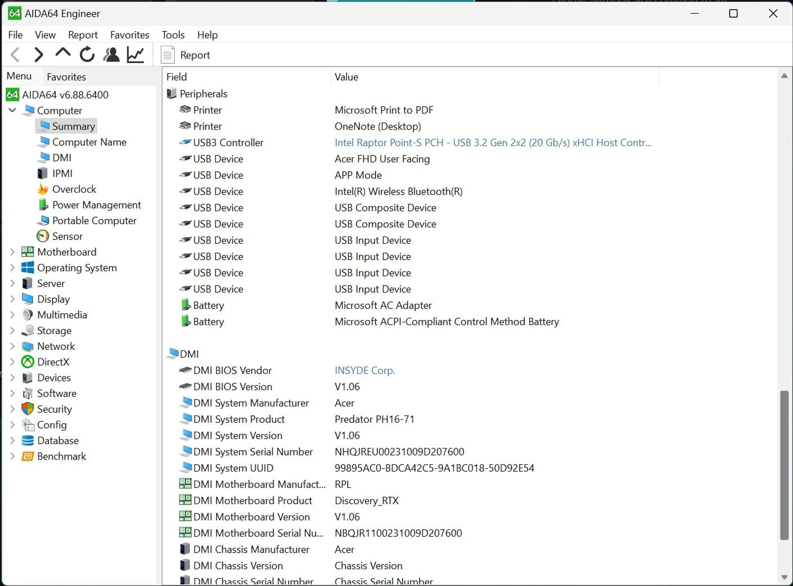This screenshot has width=793, height=586.
Task: Expand the DirectX tree node
Action: point(12,362)
